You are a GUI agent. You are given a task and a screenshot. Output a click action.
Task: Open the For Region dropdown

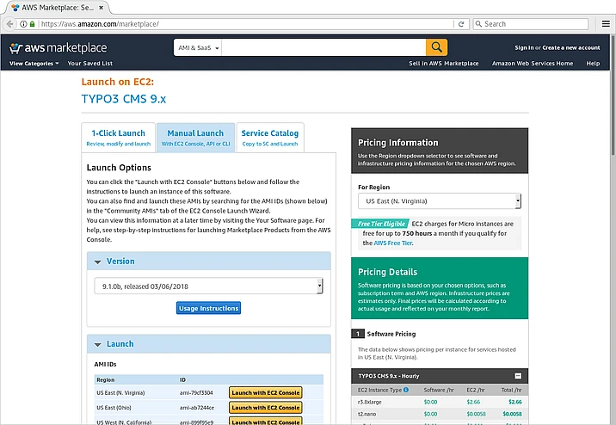click(x=439, y=201)
